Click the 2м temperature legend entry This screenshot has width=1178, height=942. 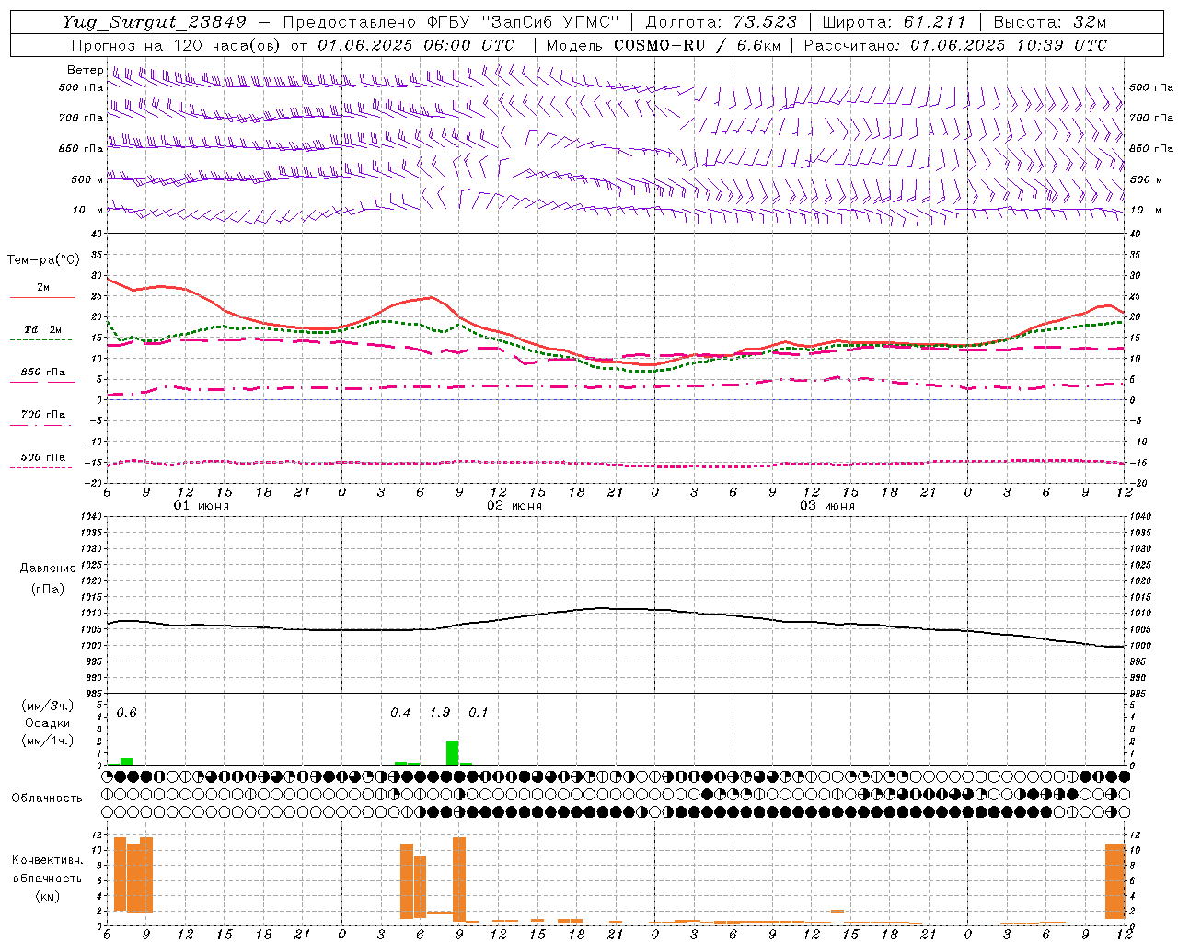(43, 287)
